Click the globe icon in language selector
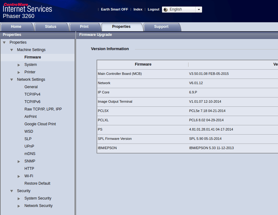The width and height of the screenshot is (278, 215). click(x=166, y=10)
